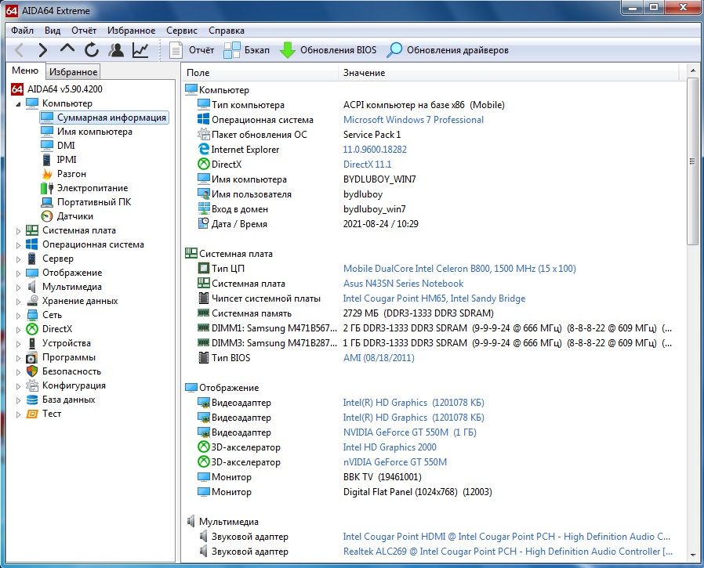
Task: Click the scrollbar up arrow
Action: (x=692, y=71)
